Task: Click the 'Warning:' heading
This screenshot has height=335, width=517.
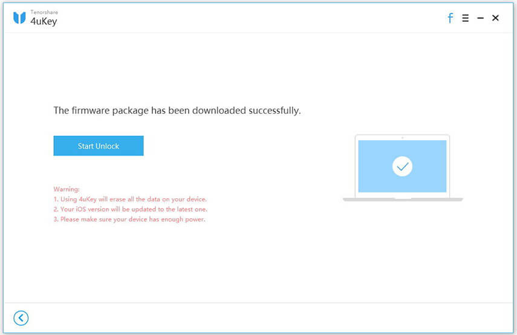Action: pyautogui.click(x=67, y=189)
